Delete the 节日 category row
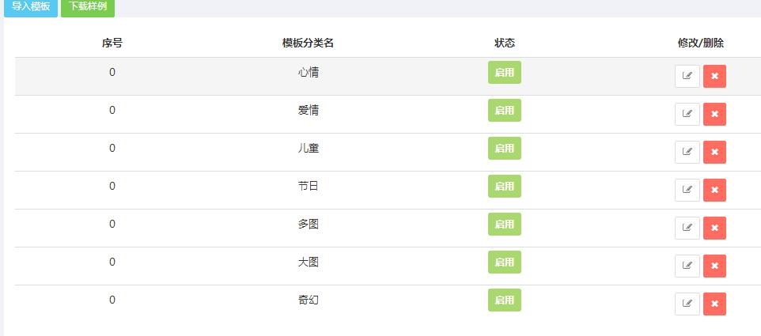Viewport: 761px width, 336px height. tap(714, 190)
